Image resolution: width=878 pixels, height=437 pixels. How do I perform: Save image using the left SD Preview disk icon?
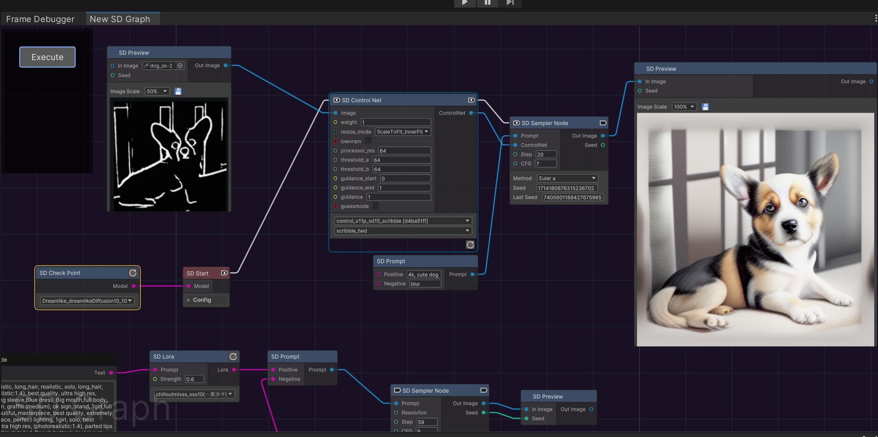[178, 91]
